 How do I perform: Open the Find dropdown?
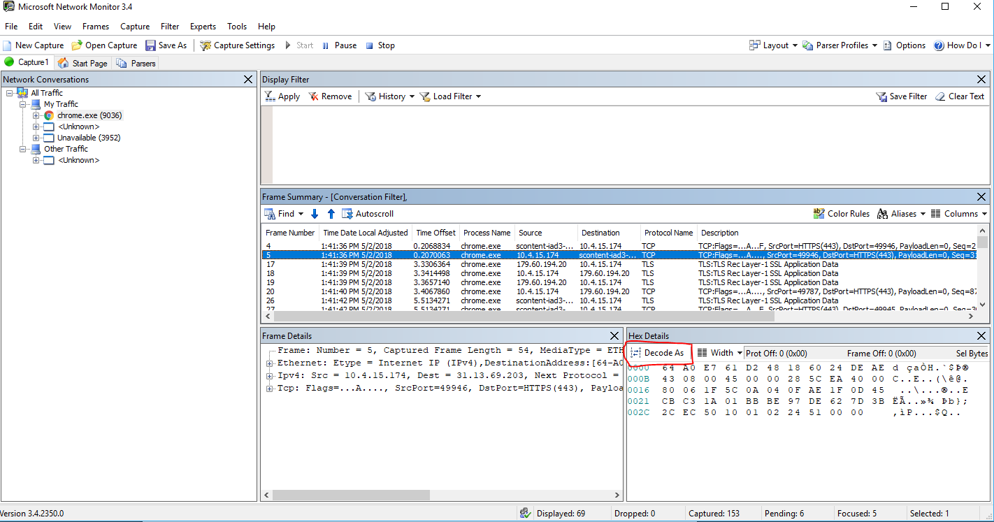point(284,214)
